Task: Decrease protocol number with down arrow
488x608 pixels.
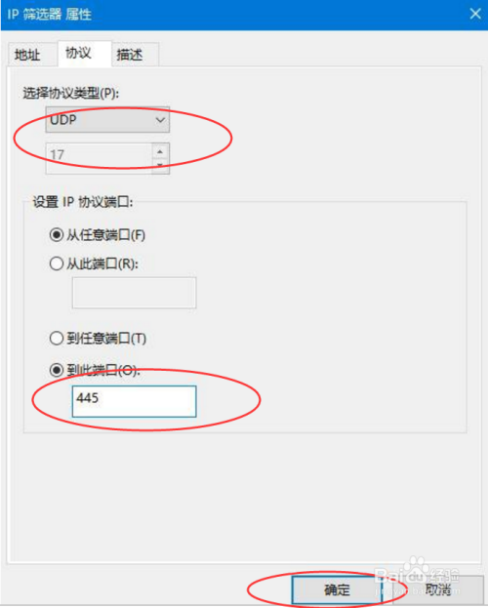Action: tap(160, 166)
